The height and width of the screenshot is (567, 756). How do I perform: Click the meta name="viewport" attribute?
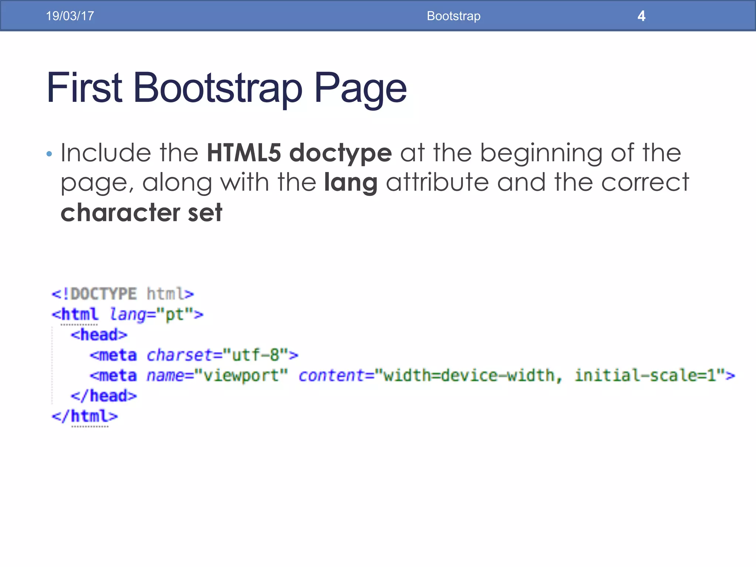[x=217, y=376]
